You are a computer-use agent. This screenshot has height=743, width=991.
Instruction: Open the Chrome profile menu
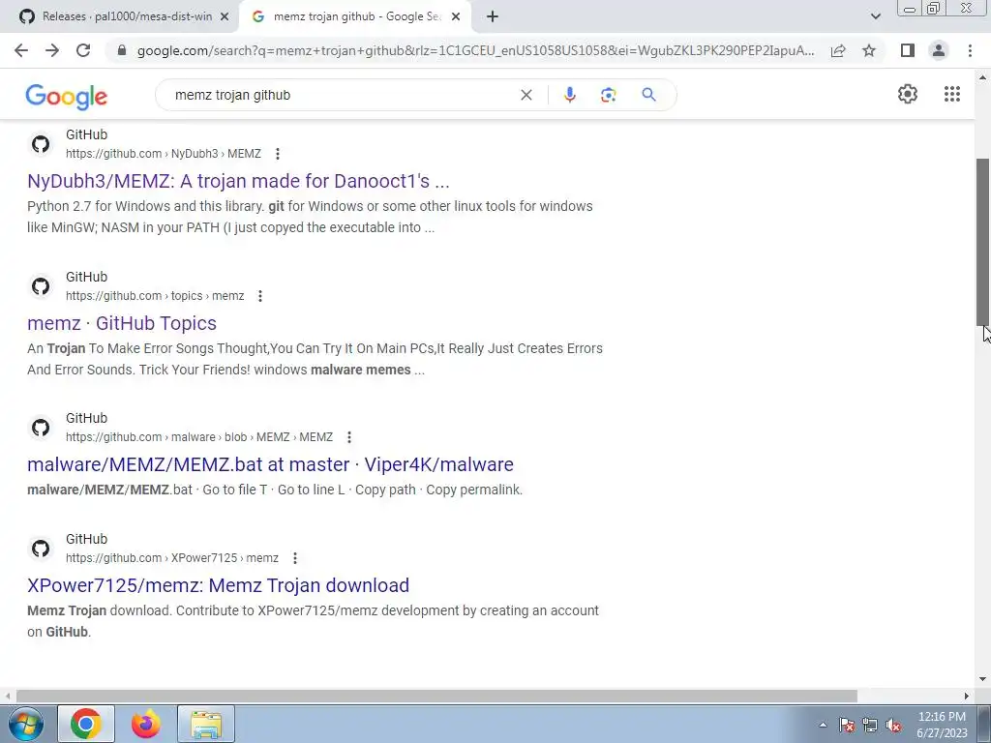939,50
